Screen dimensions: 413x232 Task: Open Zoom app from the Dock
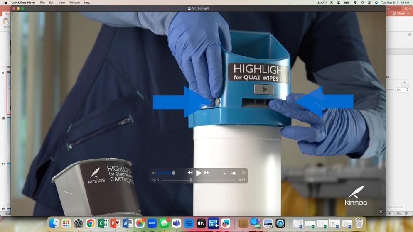(152, 223)
